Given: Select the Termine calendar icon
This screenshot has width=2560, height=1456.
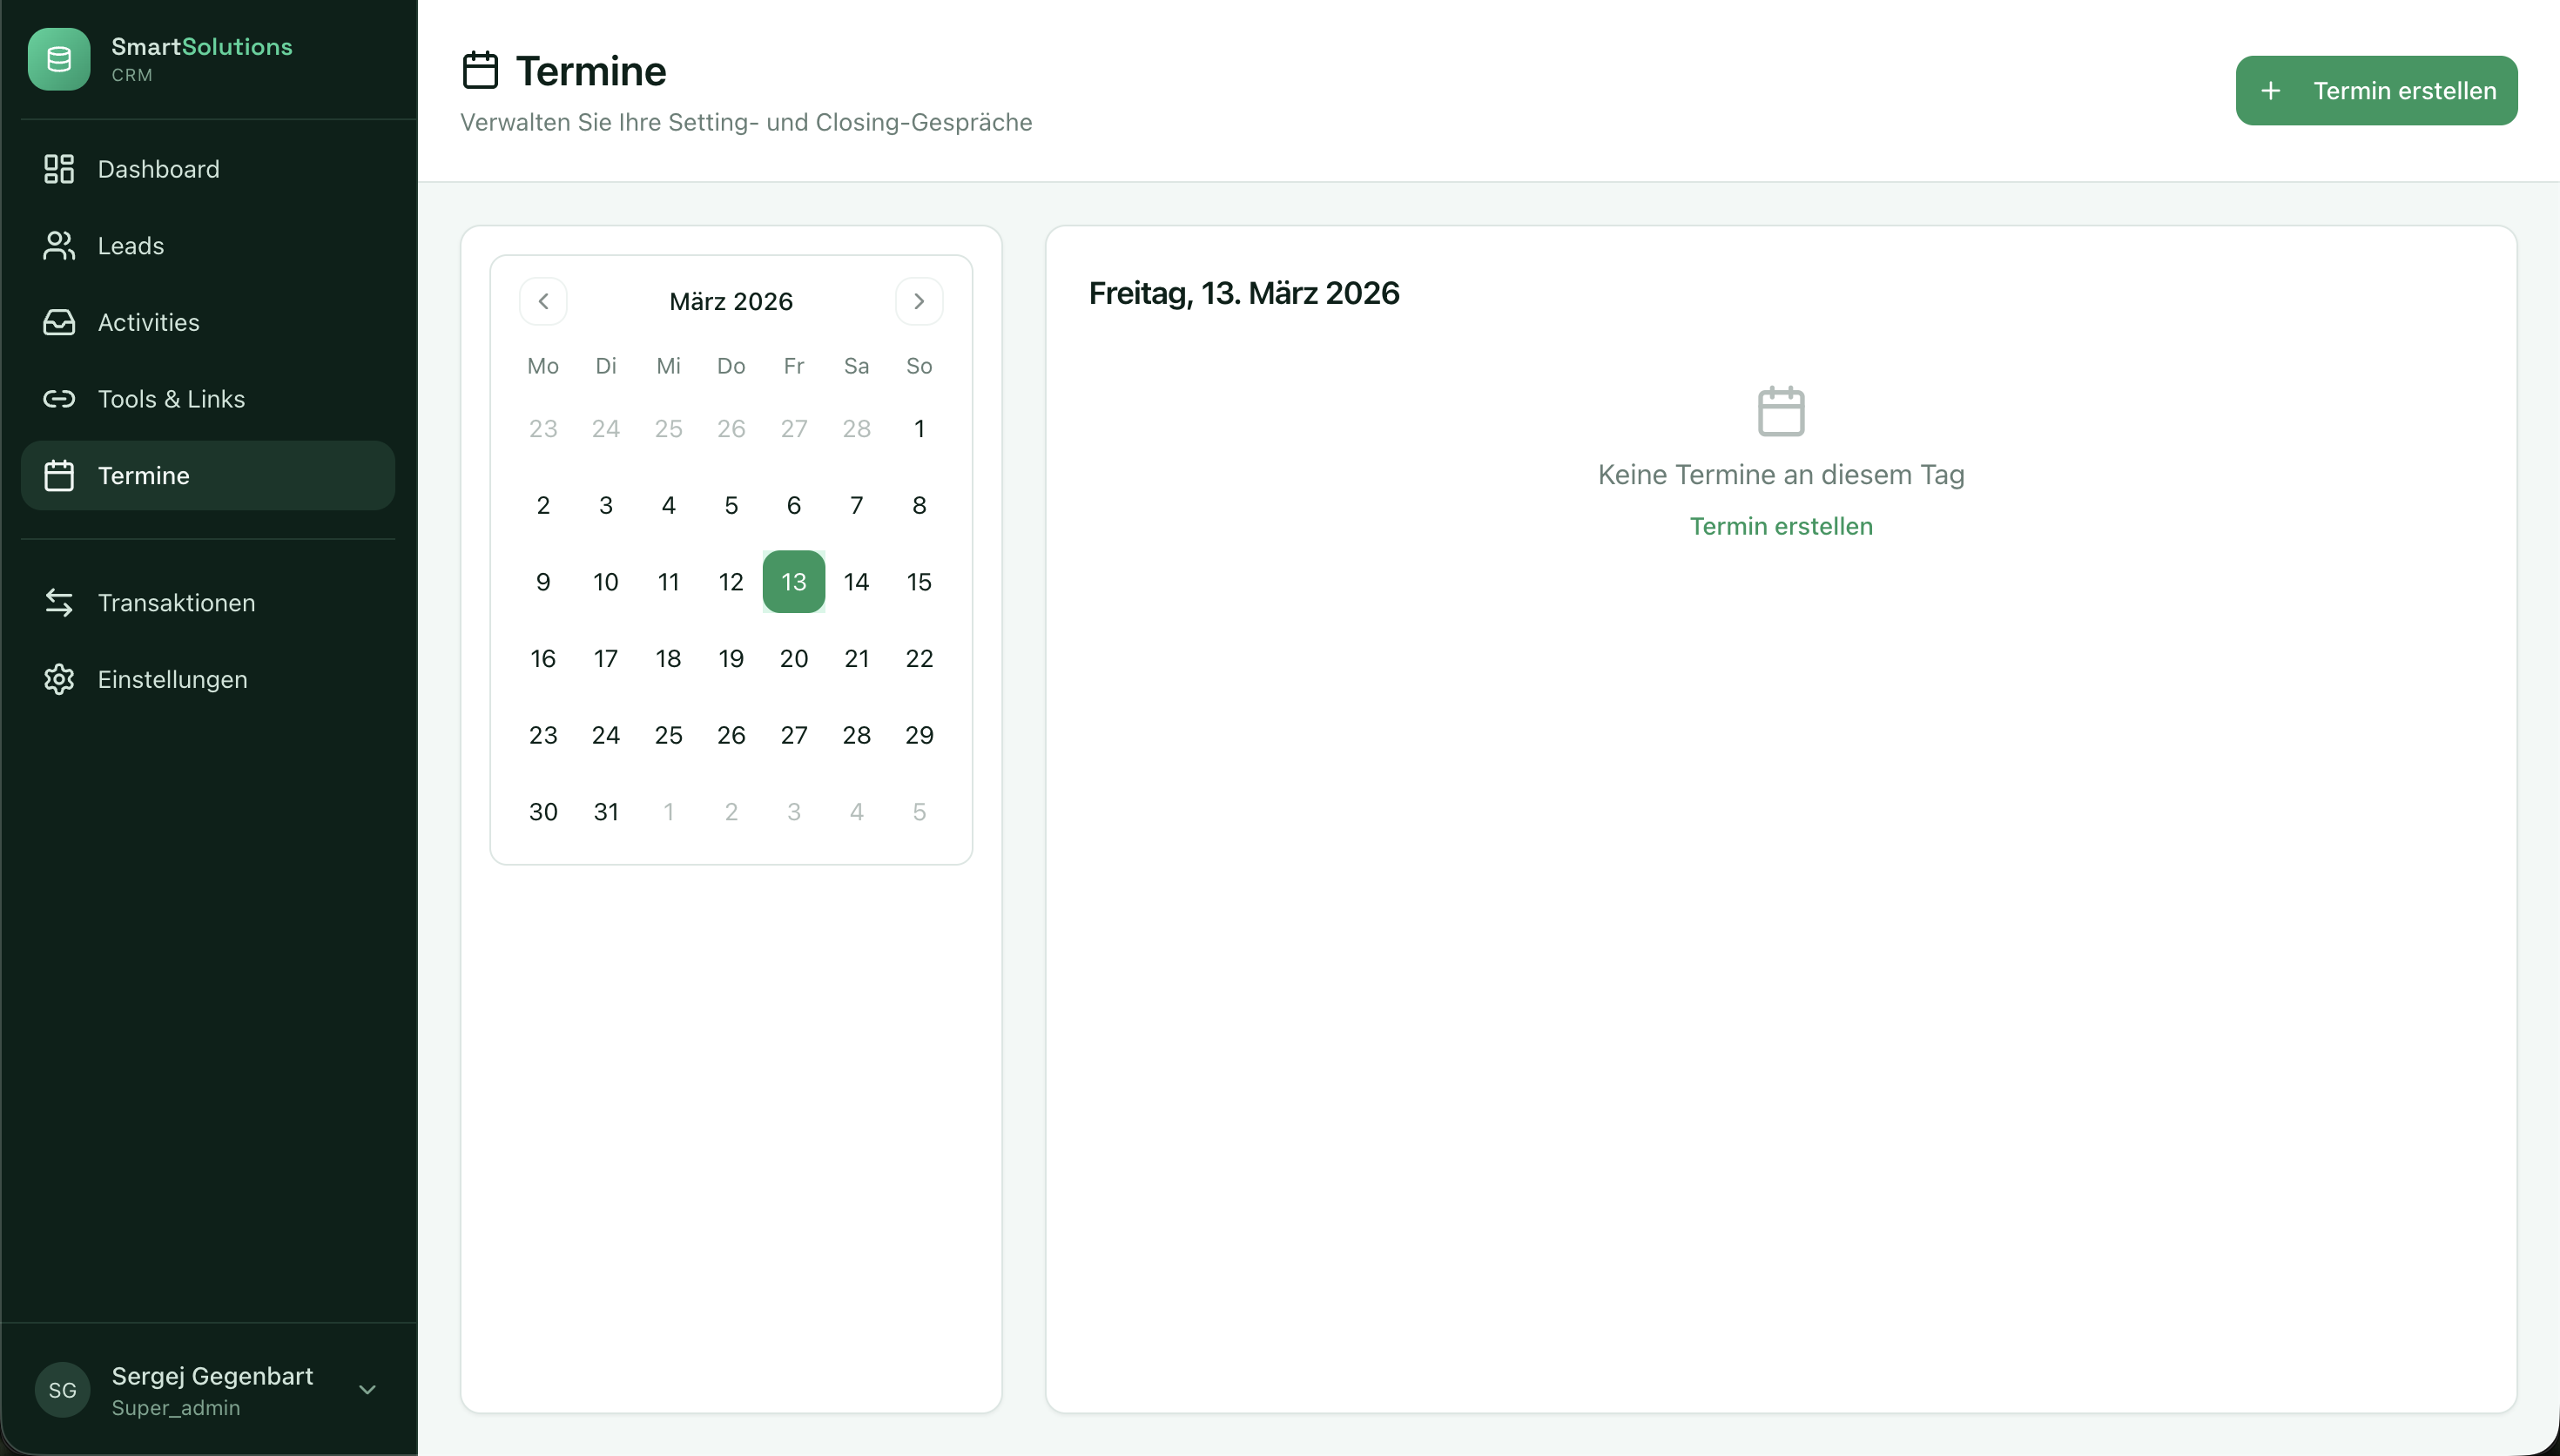Looking at the screenshot, I should click(59, 475).
